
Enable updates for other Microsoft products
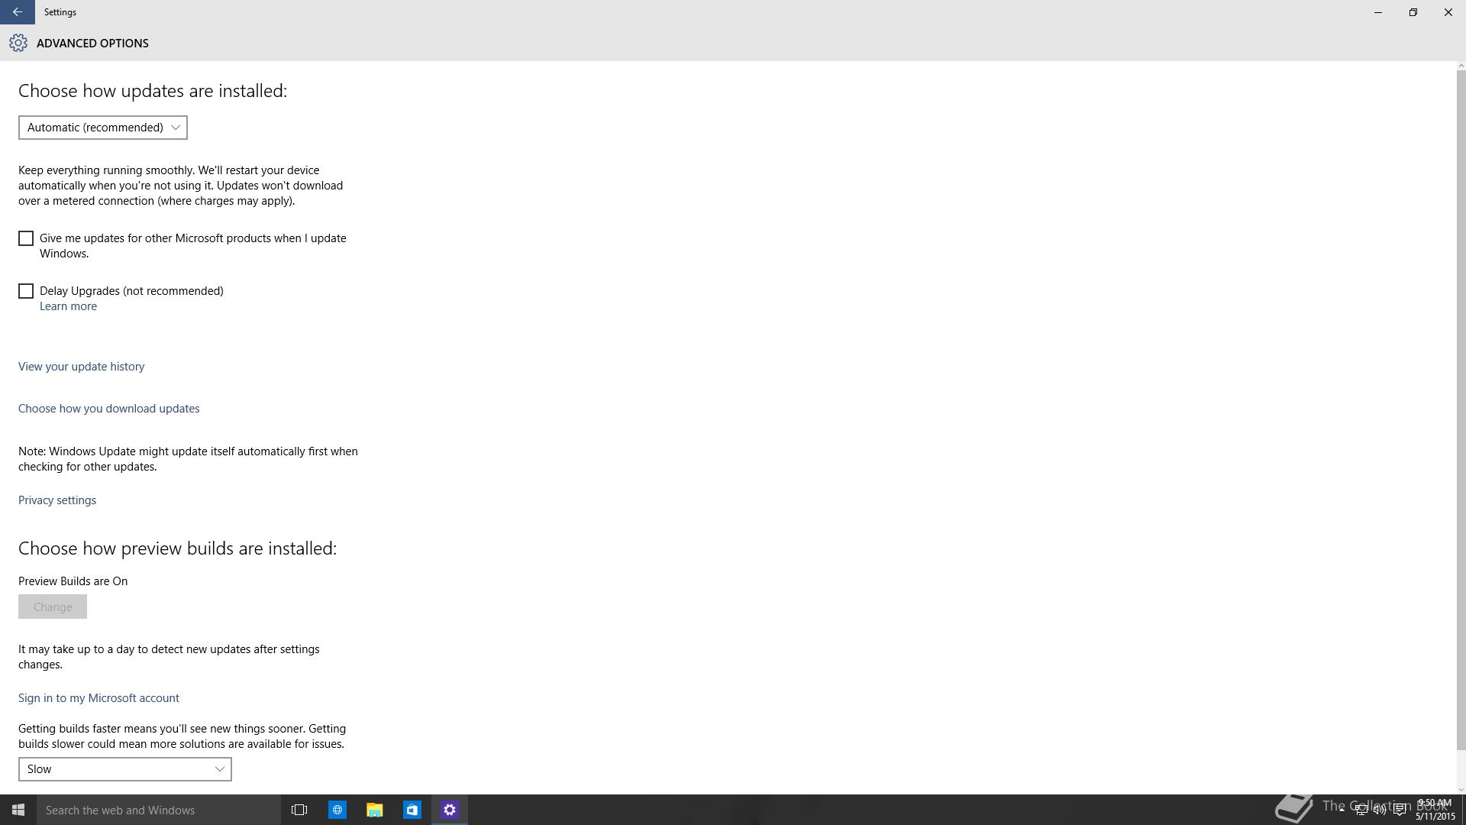click(x=26, y=238)
